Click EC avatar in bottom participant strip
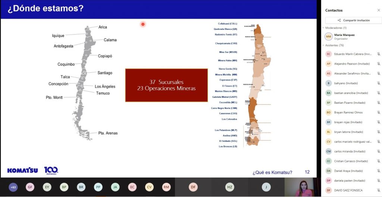This screenshot has width=382, height=197. tap(132, 187)
